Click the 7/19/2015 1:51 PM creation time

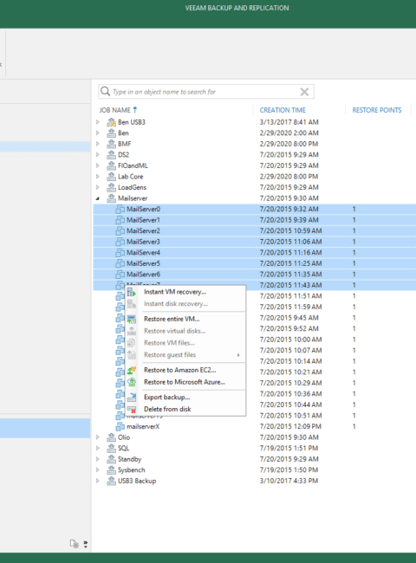point(289,448)
